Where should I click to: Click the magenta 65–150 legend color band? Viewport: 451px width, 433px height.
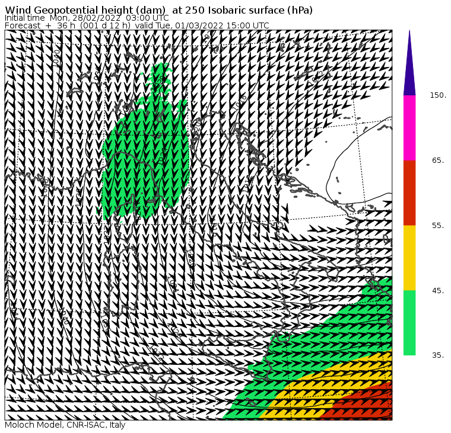(409, 128)
